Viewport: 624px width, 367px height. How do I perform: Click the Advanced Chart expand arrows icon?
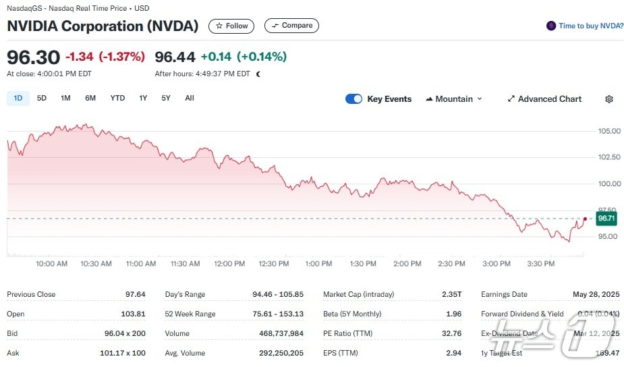(x=511, y=99)
